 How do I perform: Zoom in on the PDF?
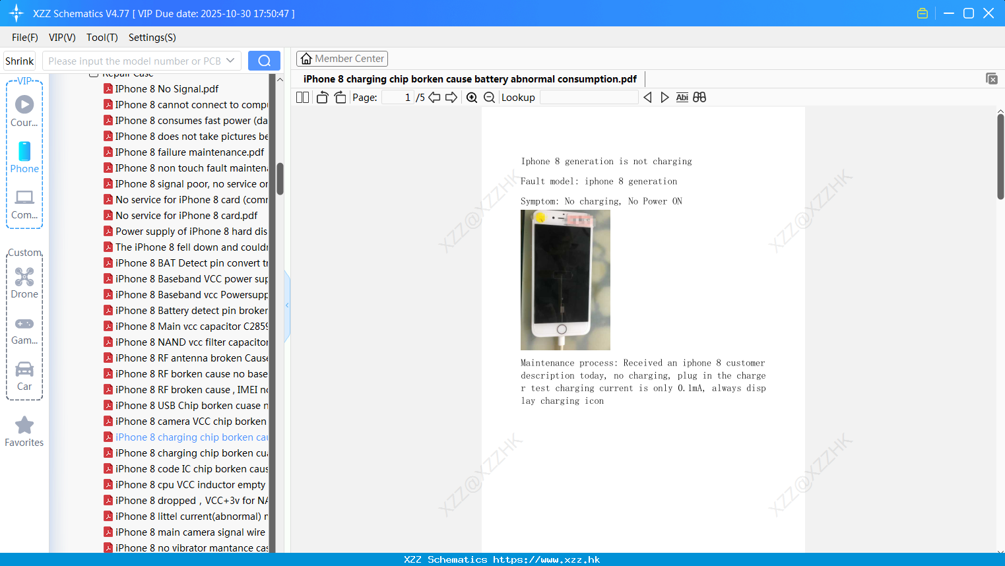(x=472, y=98)
